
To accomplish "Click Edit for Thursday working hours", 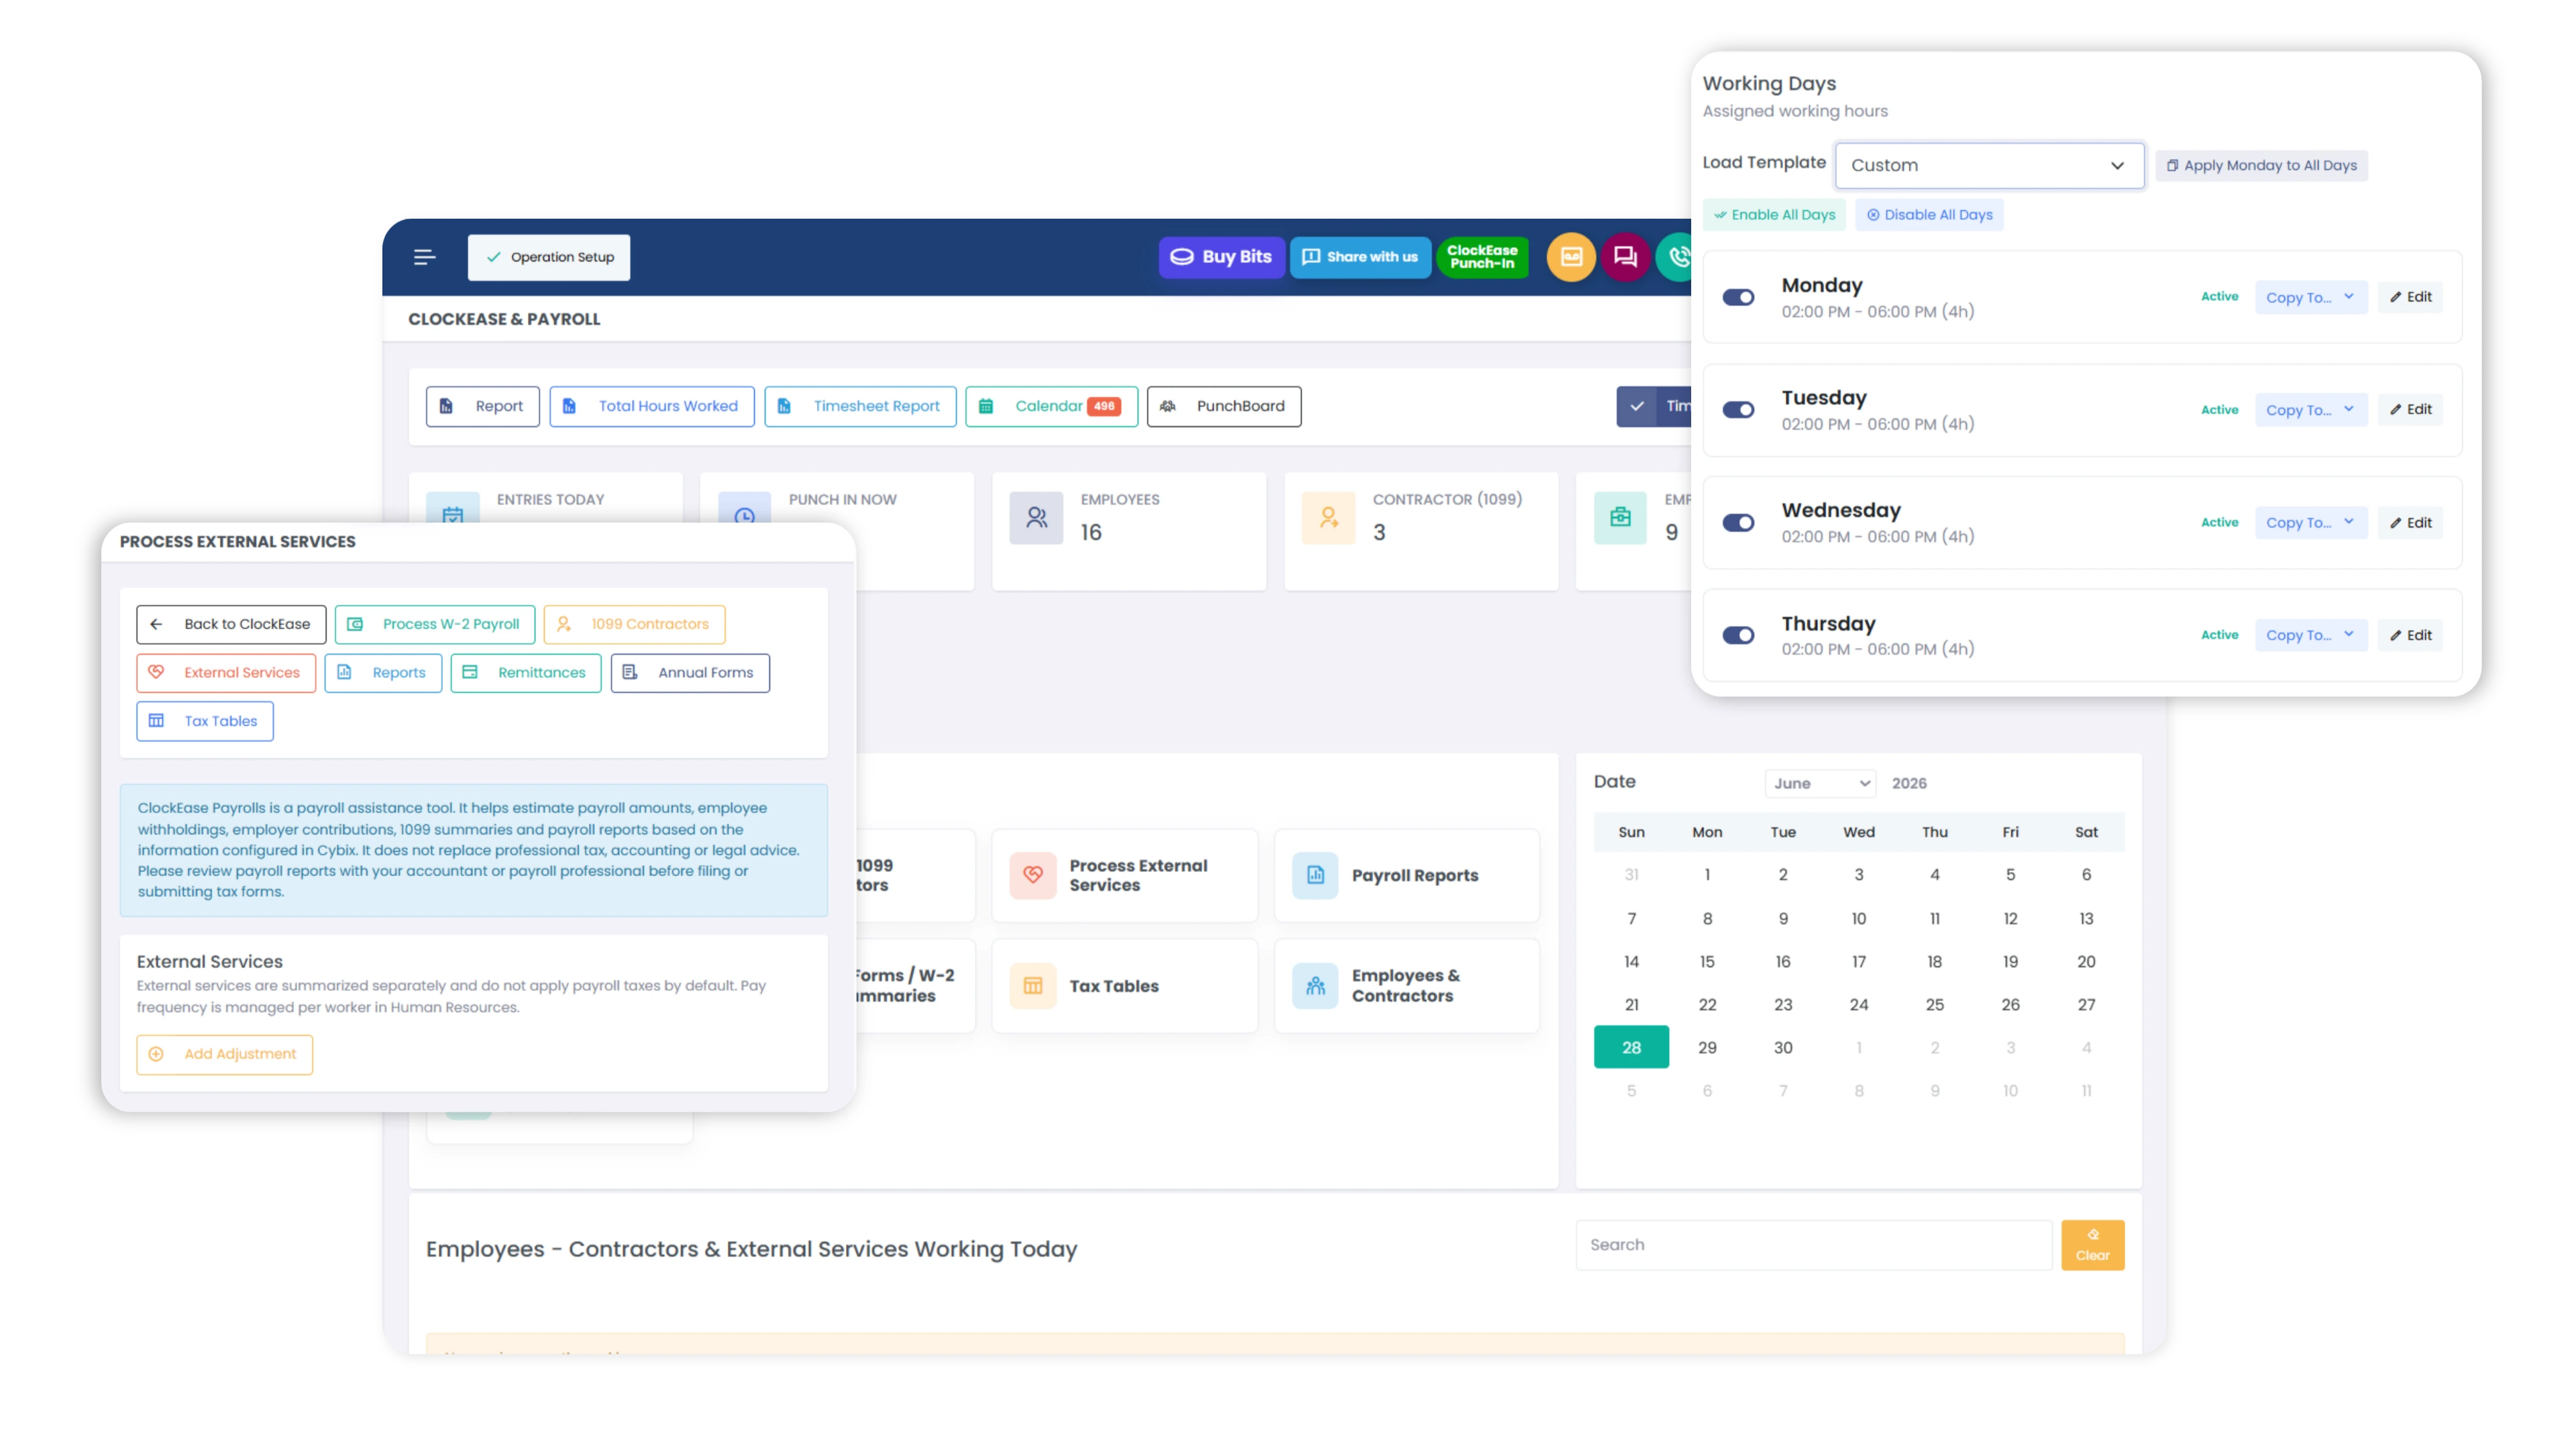I will click(x=2410, y=635).
